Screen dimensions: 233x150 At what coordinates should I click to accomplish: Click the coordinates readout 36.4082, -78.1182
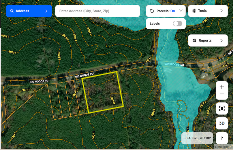[197, 138]
